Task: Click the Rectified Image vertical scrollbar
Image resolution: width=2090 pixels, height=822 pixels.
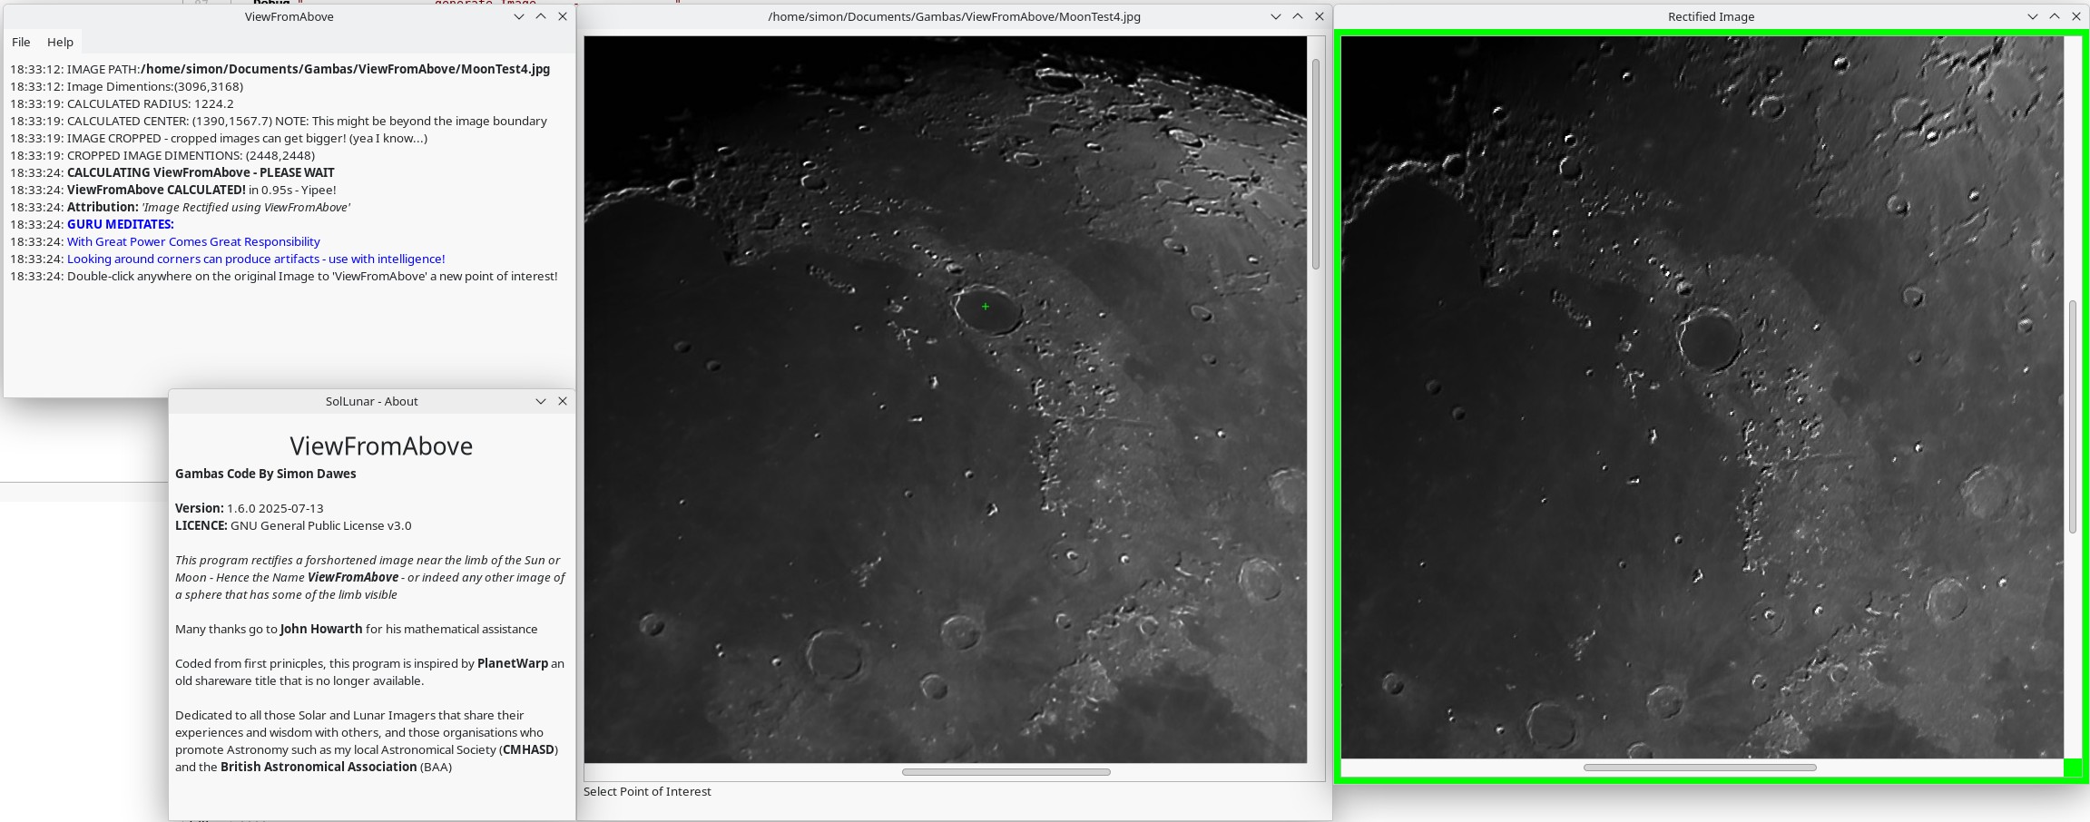Action: click(x=2073, y=417)
